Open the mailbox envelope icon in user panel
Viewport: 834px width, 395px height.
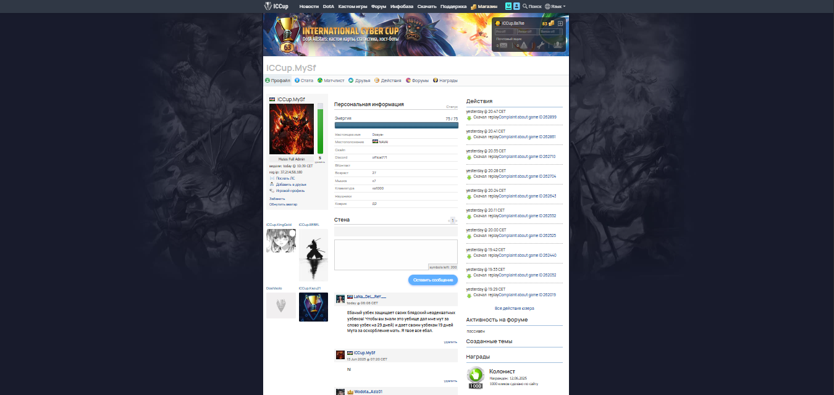[x=503, y=45]
